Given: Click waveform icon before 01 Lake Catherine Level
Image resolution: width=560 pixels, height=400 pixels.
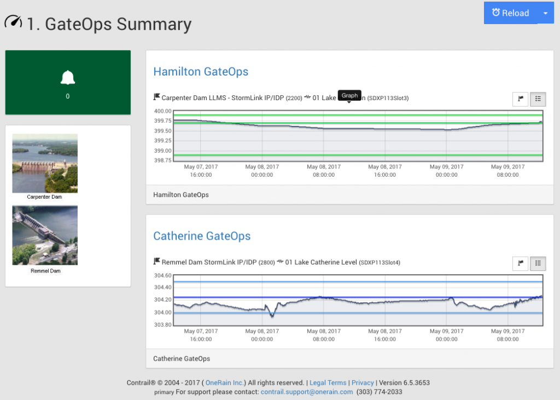Looking at the screenshot, I should [280, 262].
